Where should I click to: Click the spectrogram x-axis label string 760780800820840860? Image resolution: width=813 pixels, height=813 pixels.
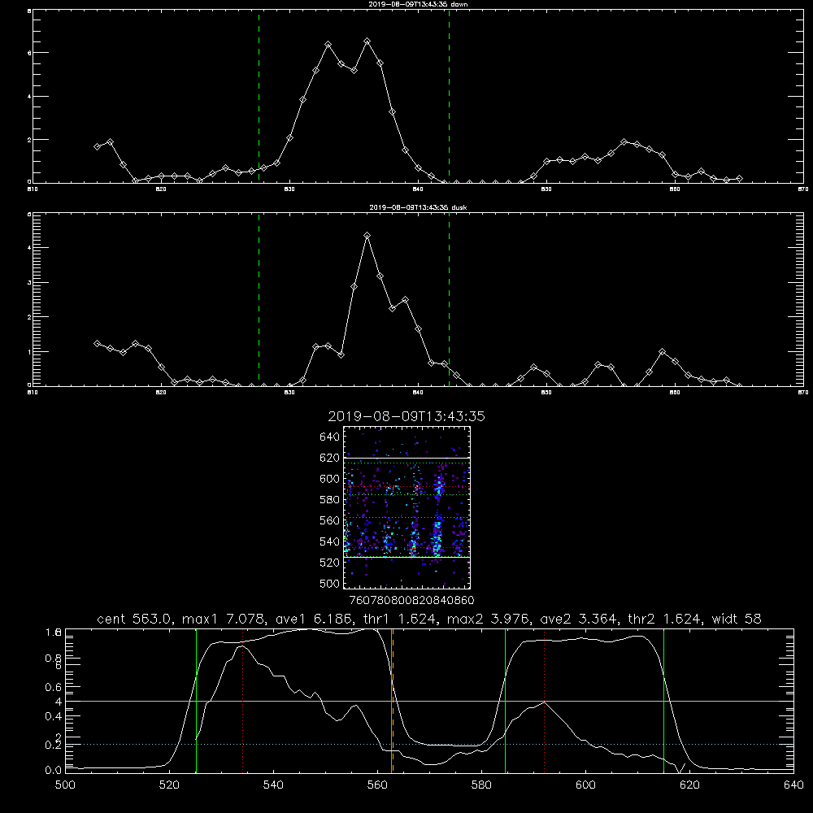(x=411, y=600)
